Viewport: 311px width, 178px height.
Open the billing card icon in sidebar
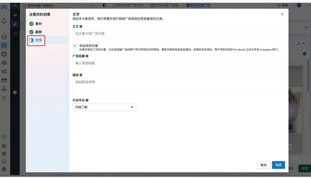pyautogui.click(x=4, y=80)
